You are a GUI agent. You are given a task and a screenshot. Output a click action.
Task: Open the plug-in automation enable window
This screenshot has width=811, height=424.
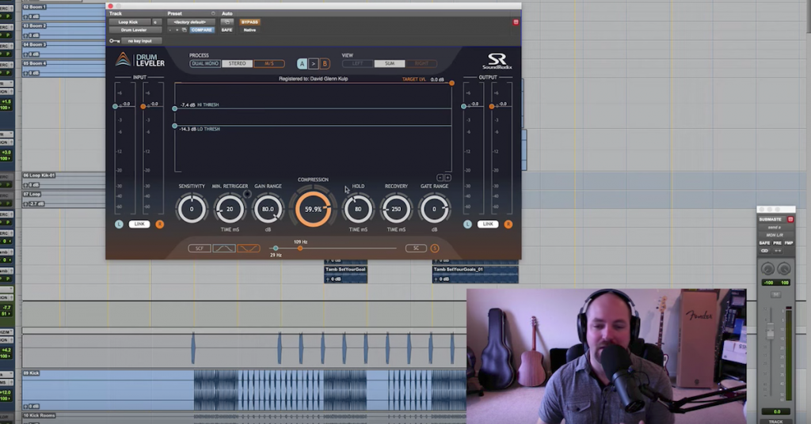(227, 22)
